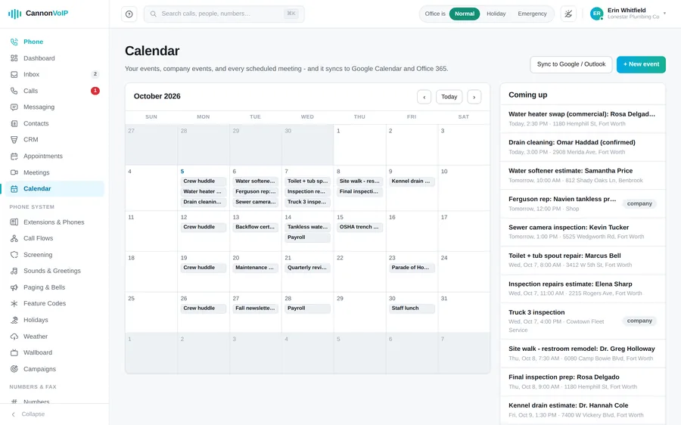Open Inbox in the sidebar

click(x=54, y=74)
